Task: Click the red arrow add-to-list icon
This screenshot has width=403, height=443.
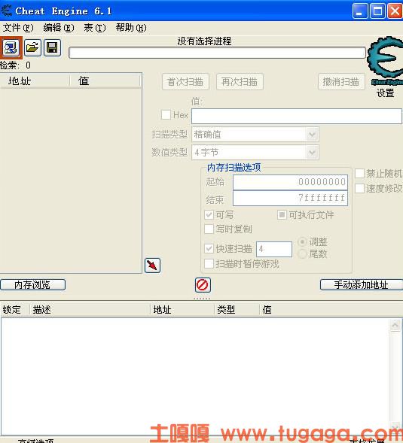Action: pyautogui.click(x=153, y=265)
